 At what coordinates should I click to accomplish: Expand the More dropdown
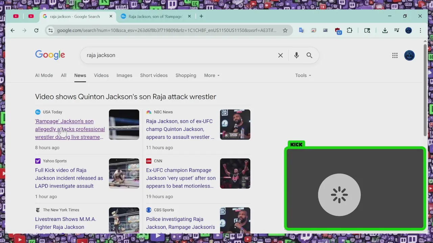pos(212,75)
